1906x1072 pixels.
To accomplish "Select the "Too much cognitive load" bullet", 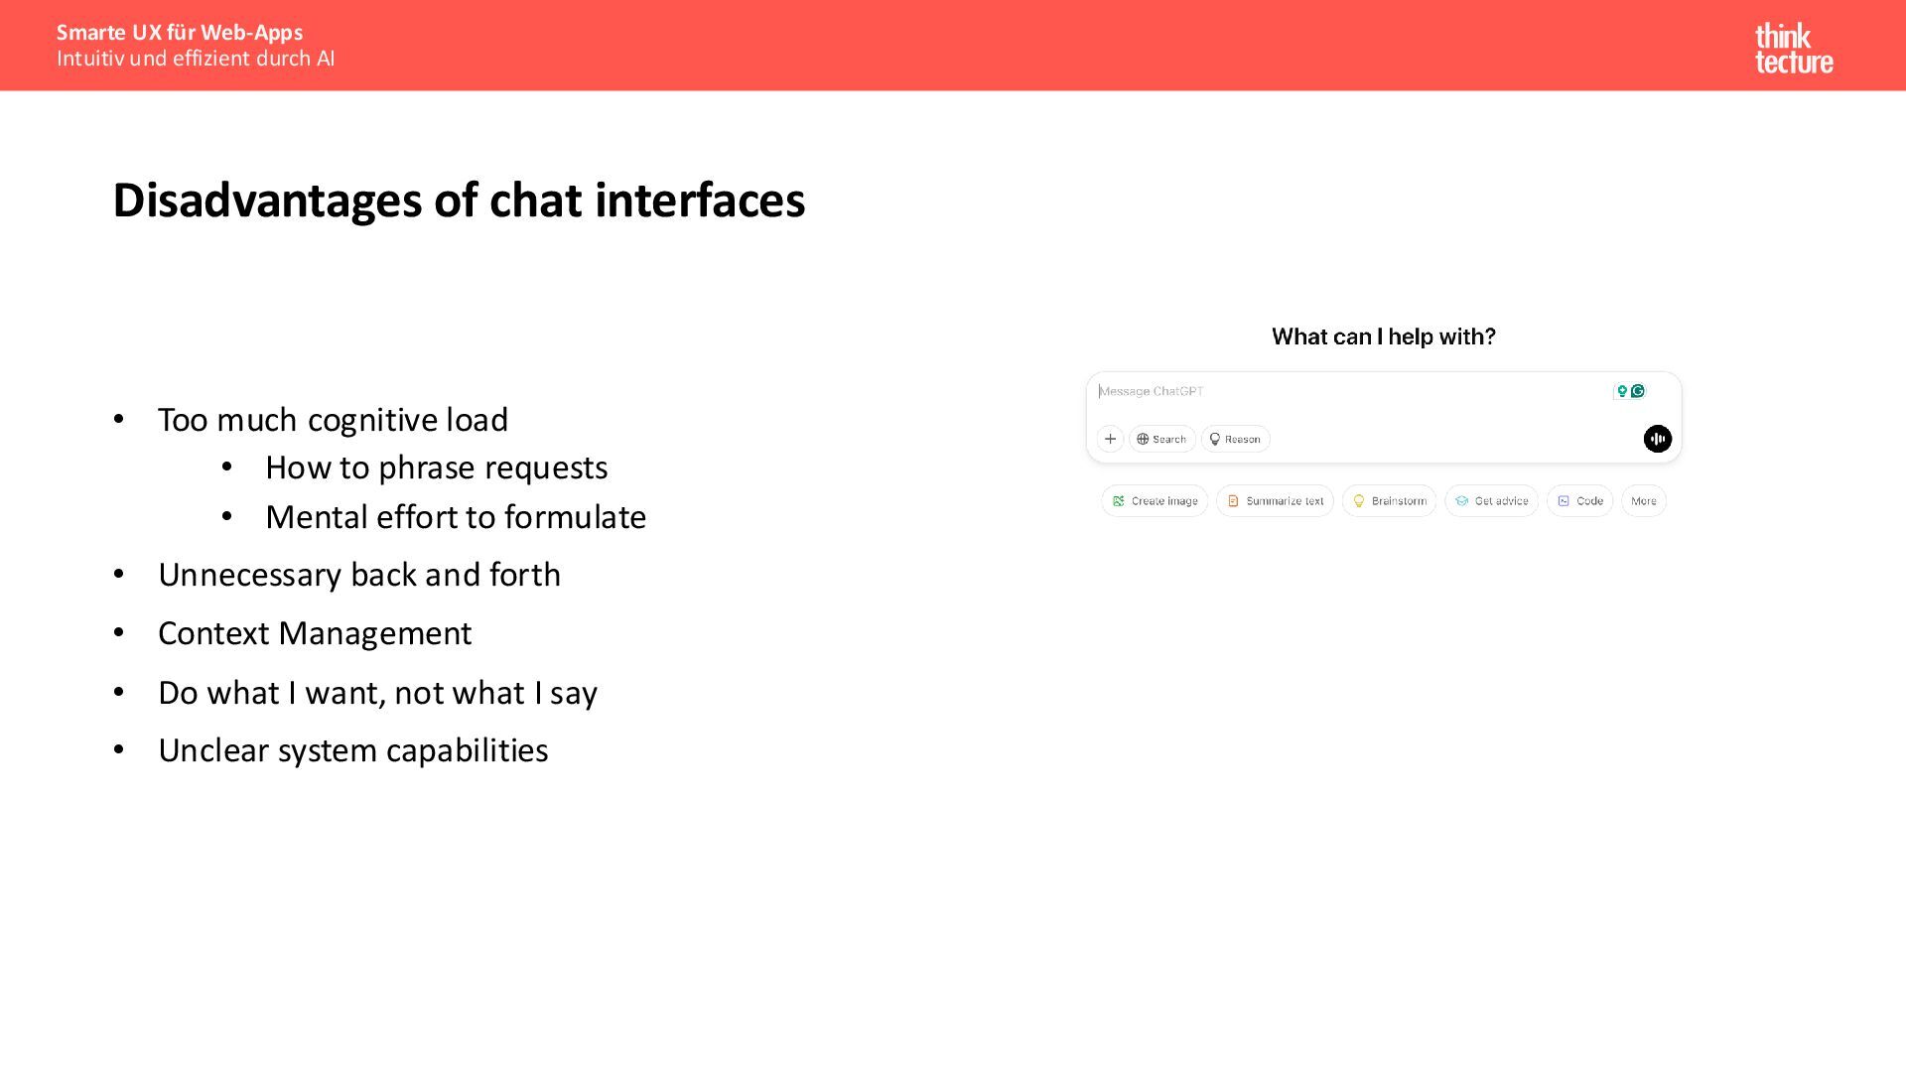I will pos(333,420).
